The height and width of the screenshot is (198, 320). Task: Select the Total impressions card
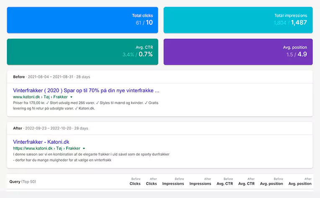(x=238, y=20)
